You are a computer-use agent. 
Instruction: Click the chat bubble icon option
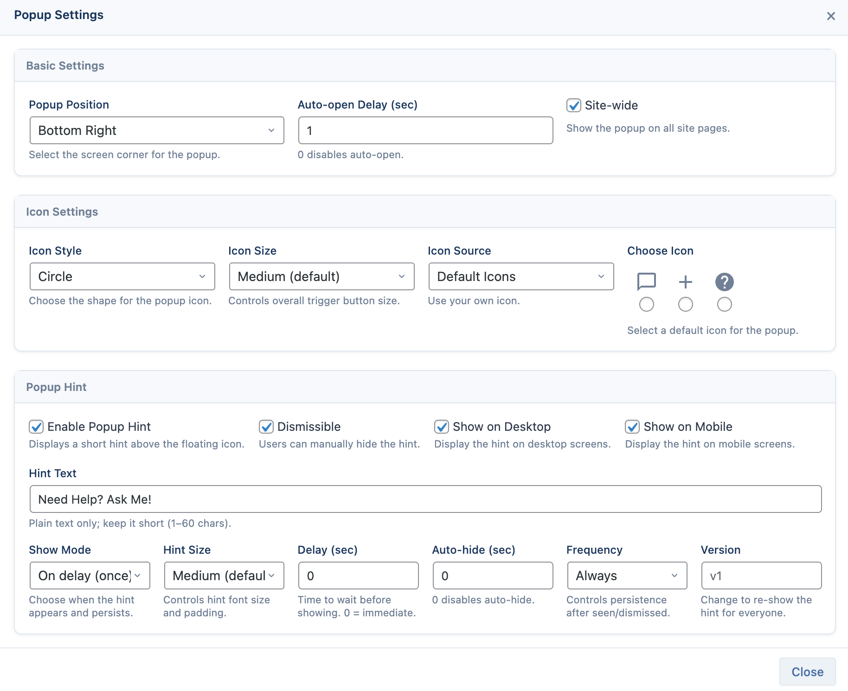pyautogui.click(x=646, y=282)
